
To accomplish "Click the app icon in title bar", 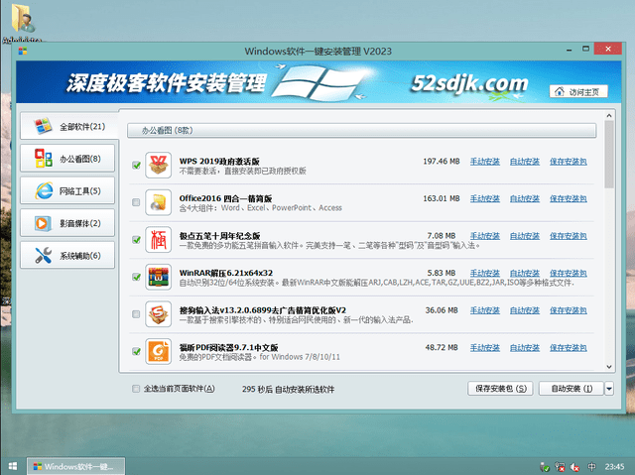I will (x=23, y=51).
